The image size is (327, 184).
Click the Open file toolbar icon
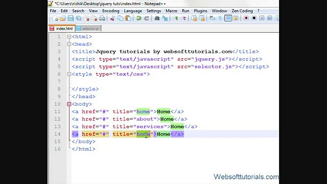63,18
